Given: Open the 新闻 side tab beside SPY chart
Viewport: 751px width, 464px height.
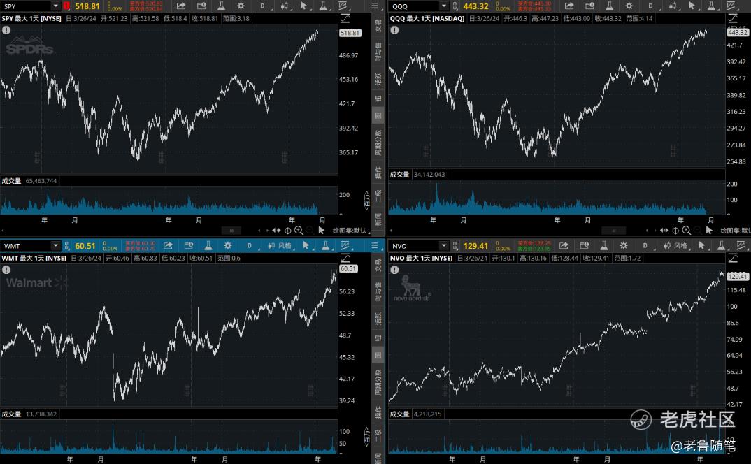Looking at the screenshot, I should click(378, 219).
